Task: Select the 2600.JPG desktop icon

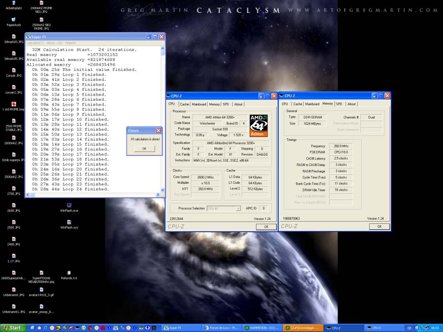Action: [13, 208]
